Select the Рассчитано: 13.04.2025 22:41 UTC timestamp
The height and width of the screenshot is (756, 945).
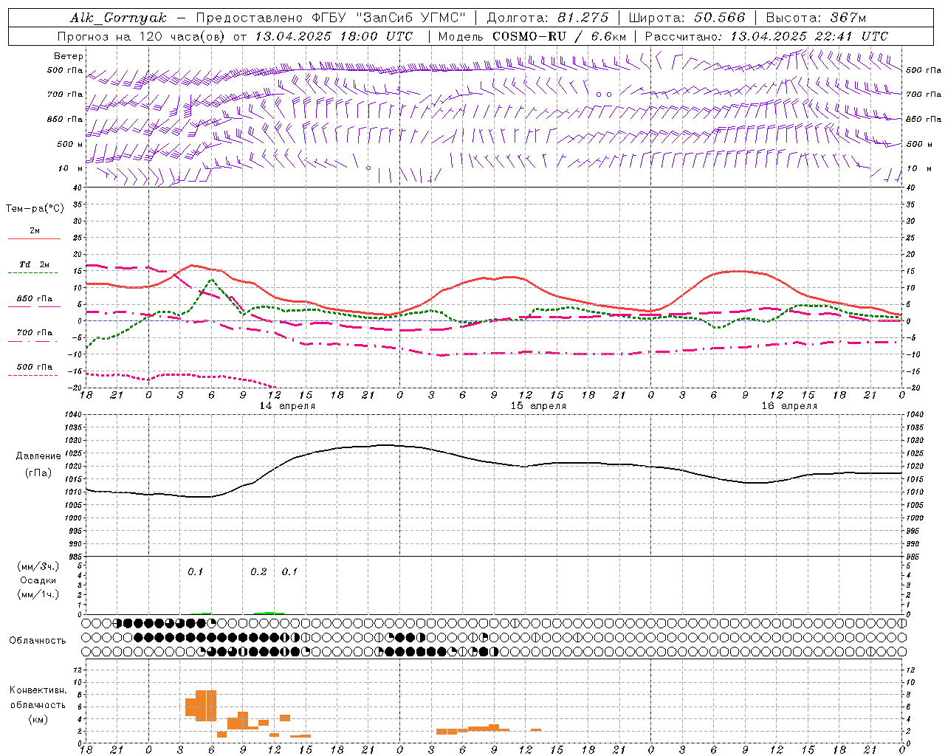point(766,36)
